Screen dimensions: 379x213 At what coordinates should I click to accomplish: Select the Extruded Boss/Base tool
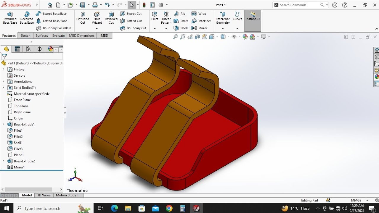pyautogui.click(x=10, y=18)
